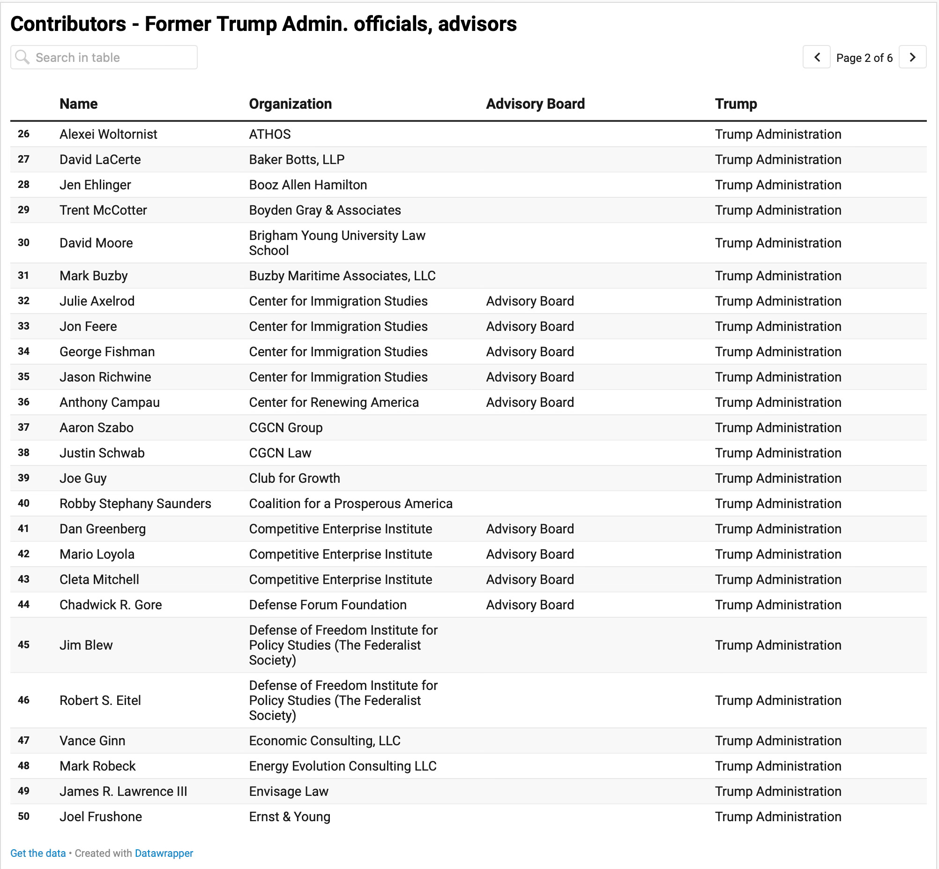The image size is (939, 869).
Task: Click the name James R. Lawrence III
Action: 124,791
